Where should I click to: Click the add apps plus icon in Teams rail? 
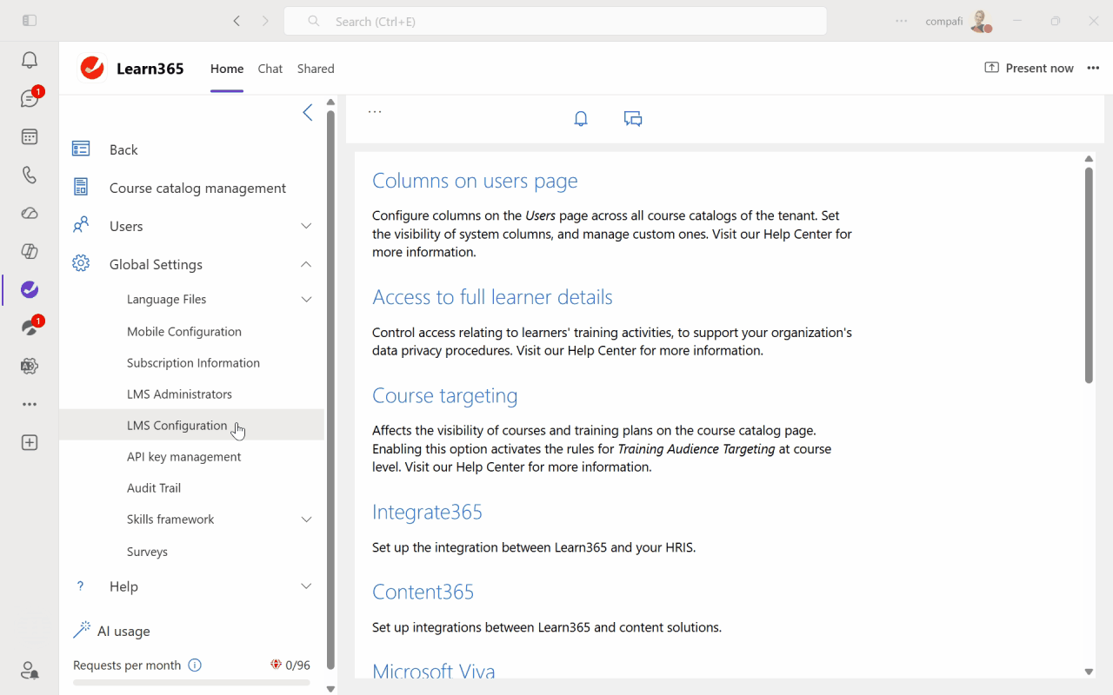click(x=29, y=442)
